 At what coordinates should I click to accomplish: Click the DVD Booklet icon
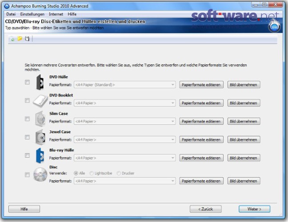click(40, 100)
